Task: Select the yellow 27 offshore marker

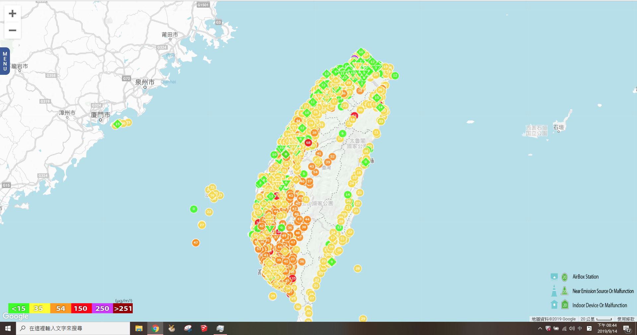Action: 202,225
